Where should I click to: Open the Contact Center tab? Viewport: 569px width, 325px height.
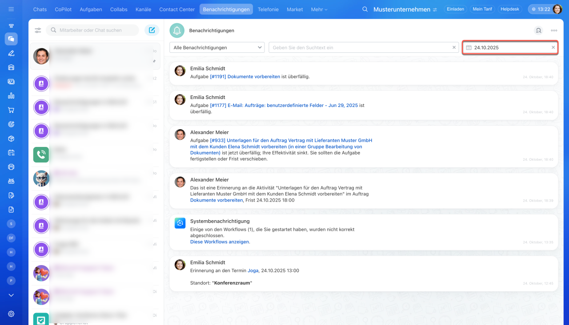(177, 9)
